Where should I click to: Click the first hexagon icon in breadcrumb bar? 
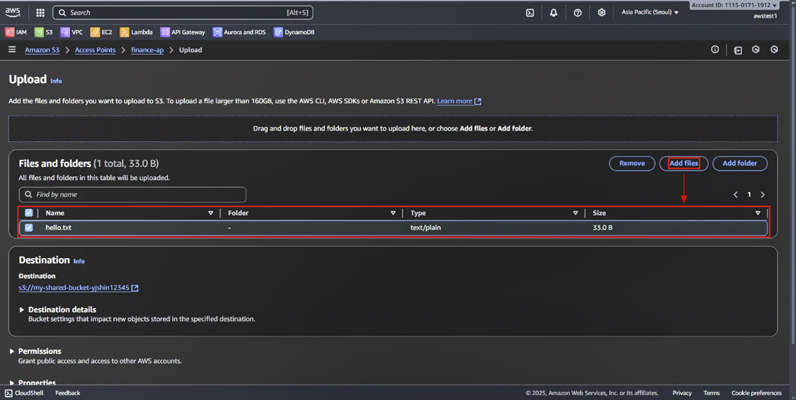point(756,49)
